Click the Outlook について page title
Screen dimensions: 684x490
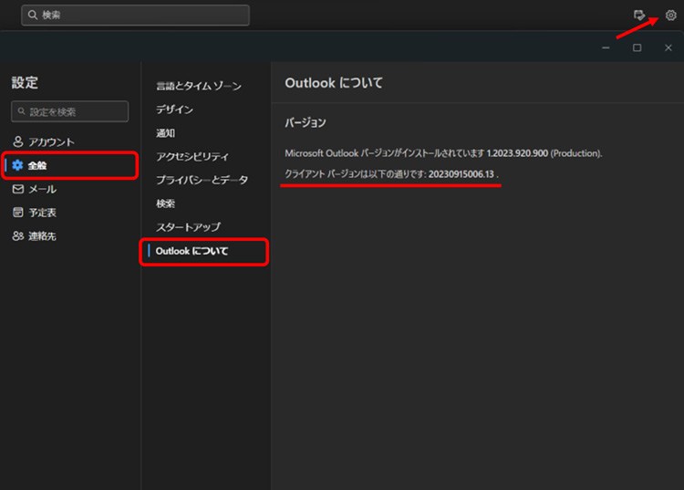pos(334,83)
